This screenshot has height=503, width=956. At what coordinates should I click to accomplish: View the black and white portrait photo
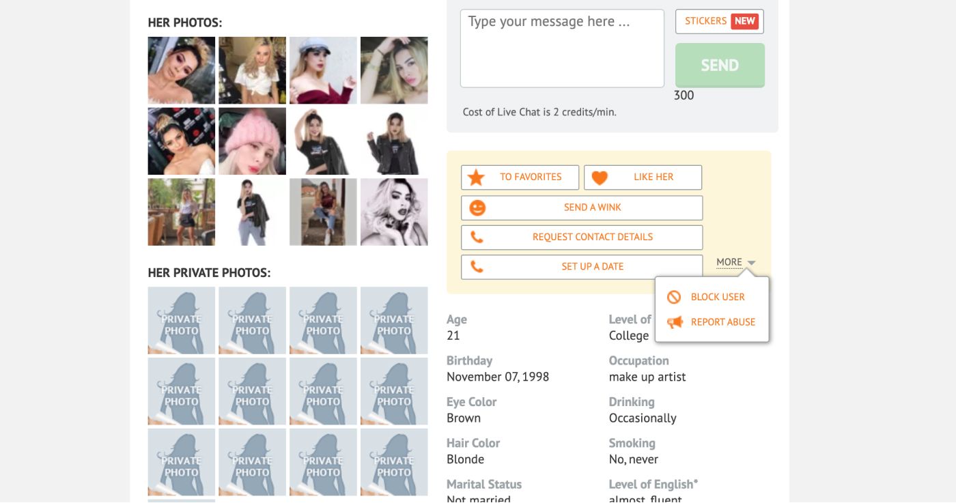coord(394,212)
